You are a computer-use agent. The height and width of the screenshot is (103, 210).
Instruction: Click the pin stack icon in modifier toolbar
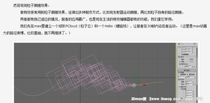(x=179, y=44)
